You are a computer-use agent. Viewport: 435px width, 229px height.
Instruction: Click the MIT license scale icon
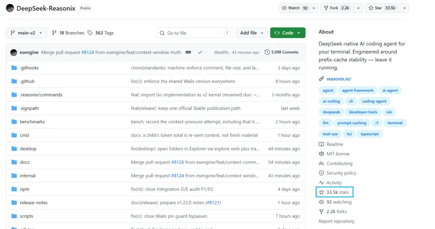(x=321, y=154)
